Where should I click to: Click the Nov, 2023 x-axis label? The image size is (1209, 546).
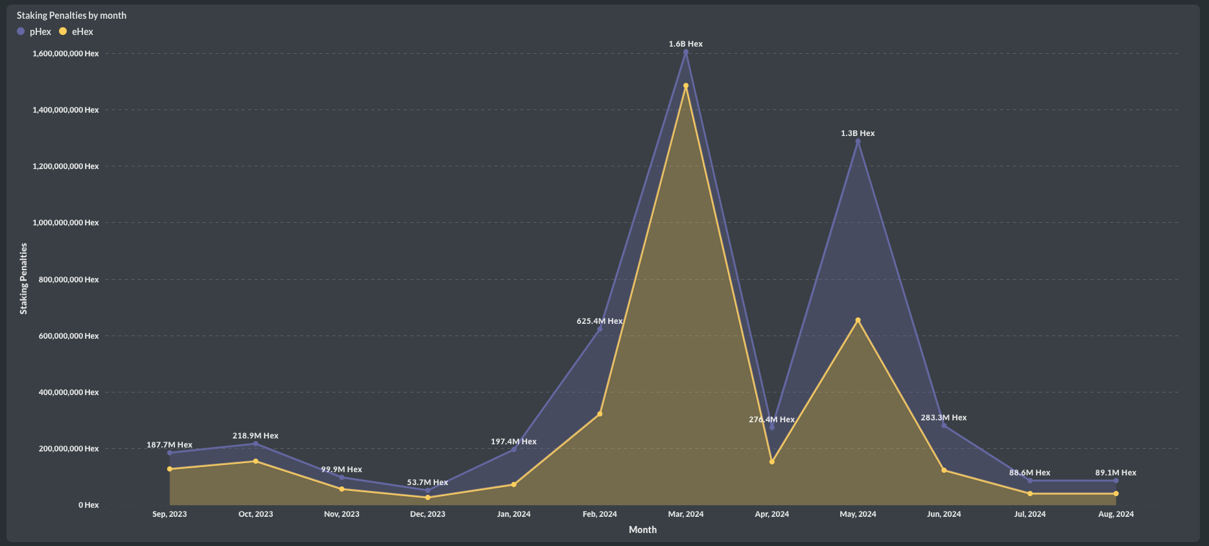(342, 514)
